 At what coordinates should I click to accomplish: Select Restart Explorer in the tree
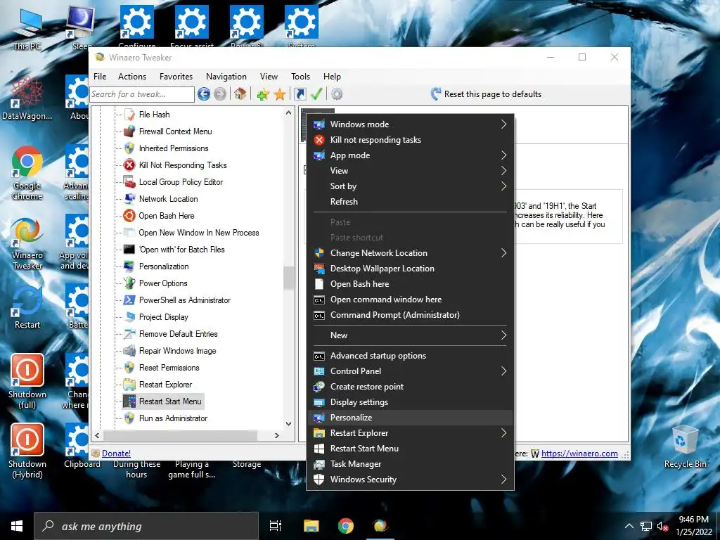pos(165,385)
